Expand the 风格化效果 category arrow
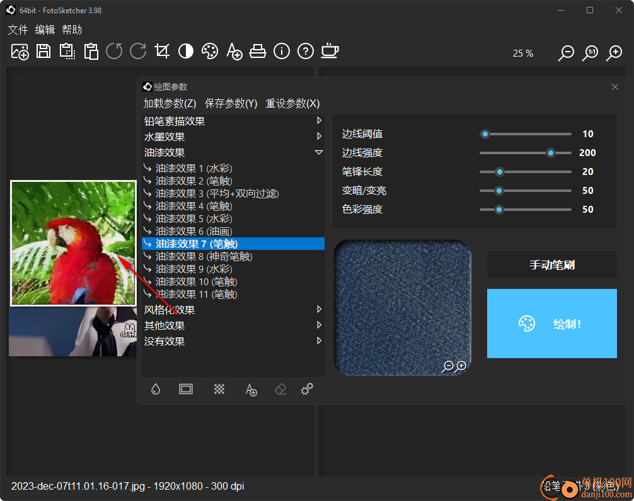Viewport: 634px width, 501px height. click(319, 309)
